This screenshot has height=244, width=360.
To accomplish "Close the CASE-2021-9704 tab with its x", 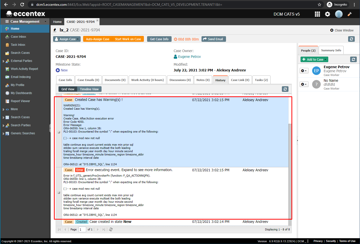I will pos(97,20).
